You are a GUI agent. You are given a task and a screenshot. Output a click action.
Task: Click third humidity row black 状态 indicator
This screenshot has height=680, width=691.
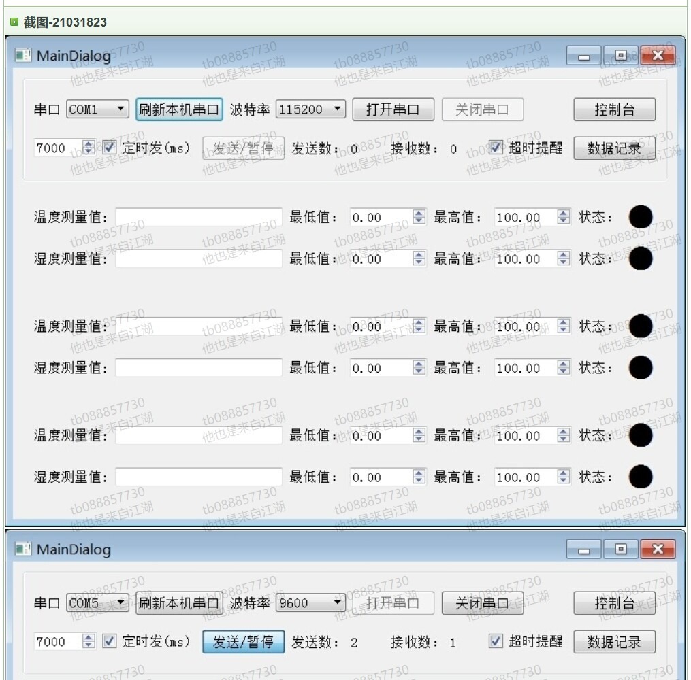coord(641,477)
